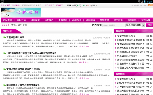
Task: Open article 女神必须吸睛神器 时尚的长发烫发
Action: tap(23, 69)
